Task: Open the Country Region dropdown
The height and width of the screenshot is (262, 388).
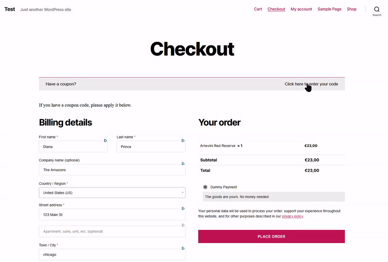Action: click(112, 192)
